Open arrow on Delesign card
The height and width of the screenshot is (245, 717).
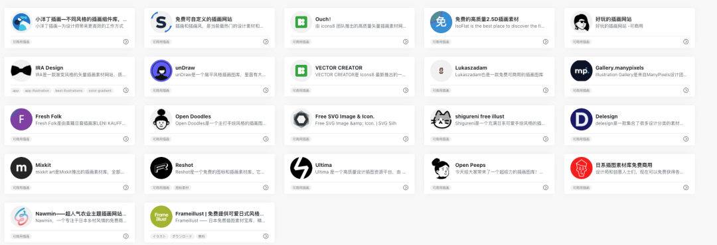coord(686,138)
